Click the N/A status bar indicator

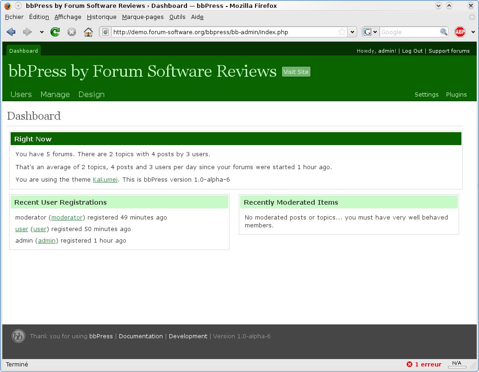[x=457, y=364]
